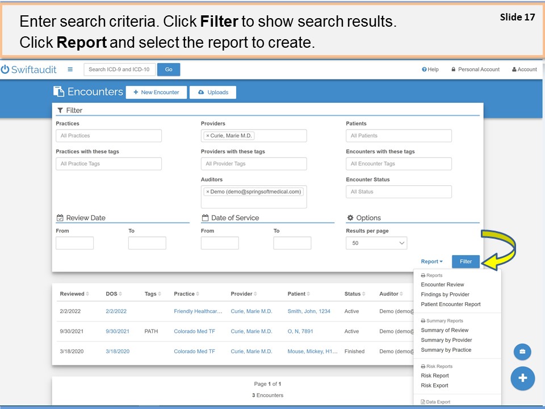Click the blue plus floating action button
Viewport: 545px width, 409px height.
click(522, 378)
